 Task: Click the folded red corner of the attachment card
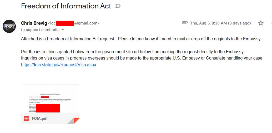coord(77,121)
